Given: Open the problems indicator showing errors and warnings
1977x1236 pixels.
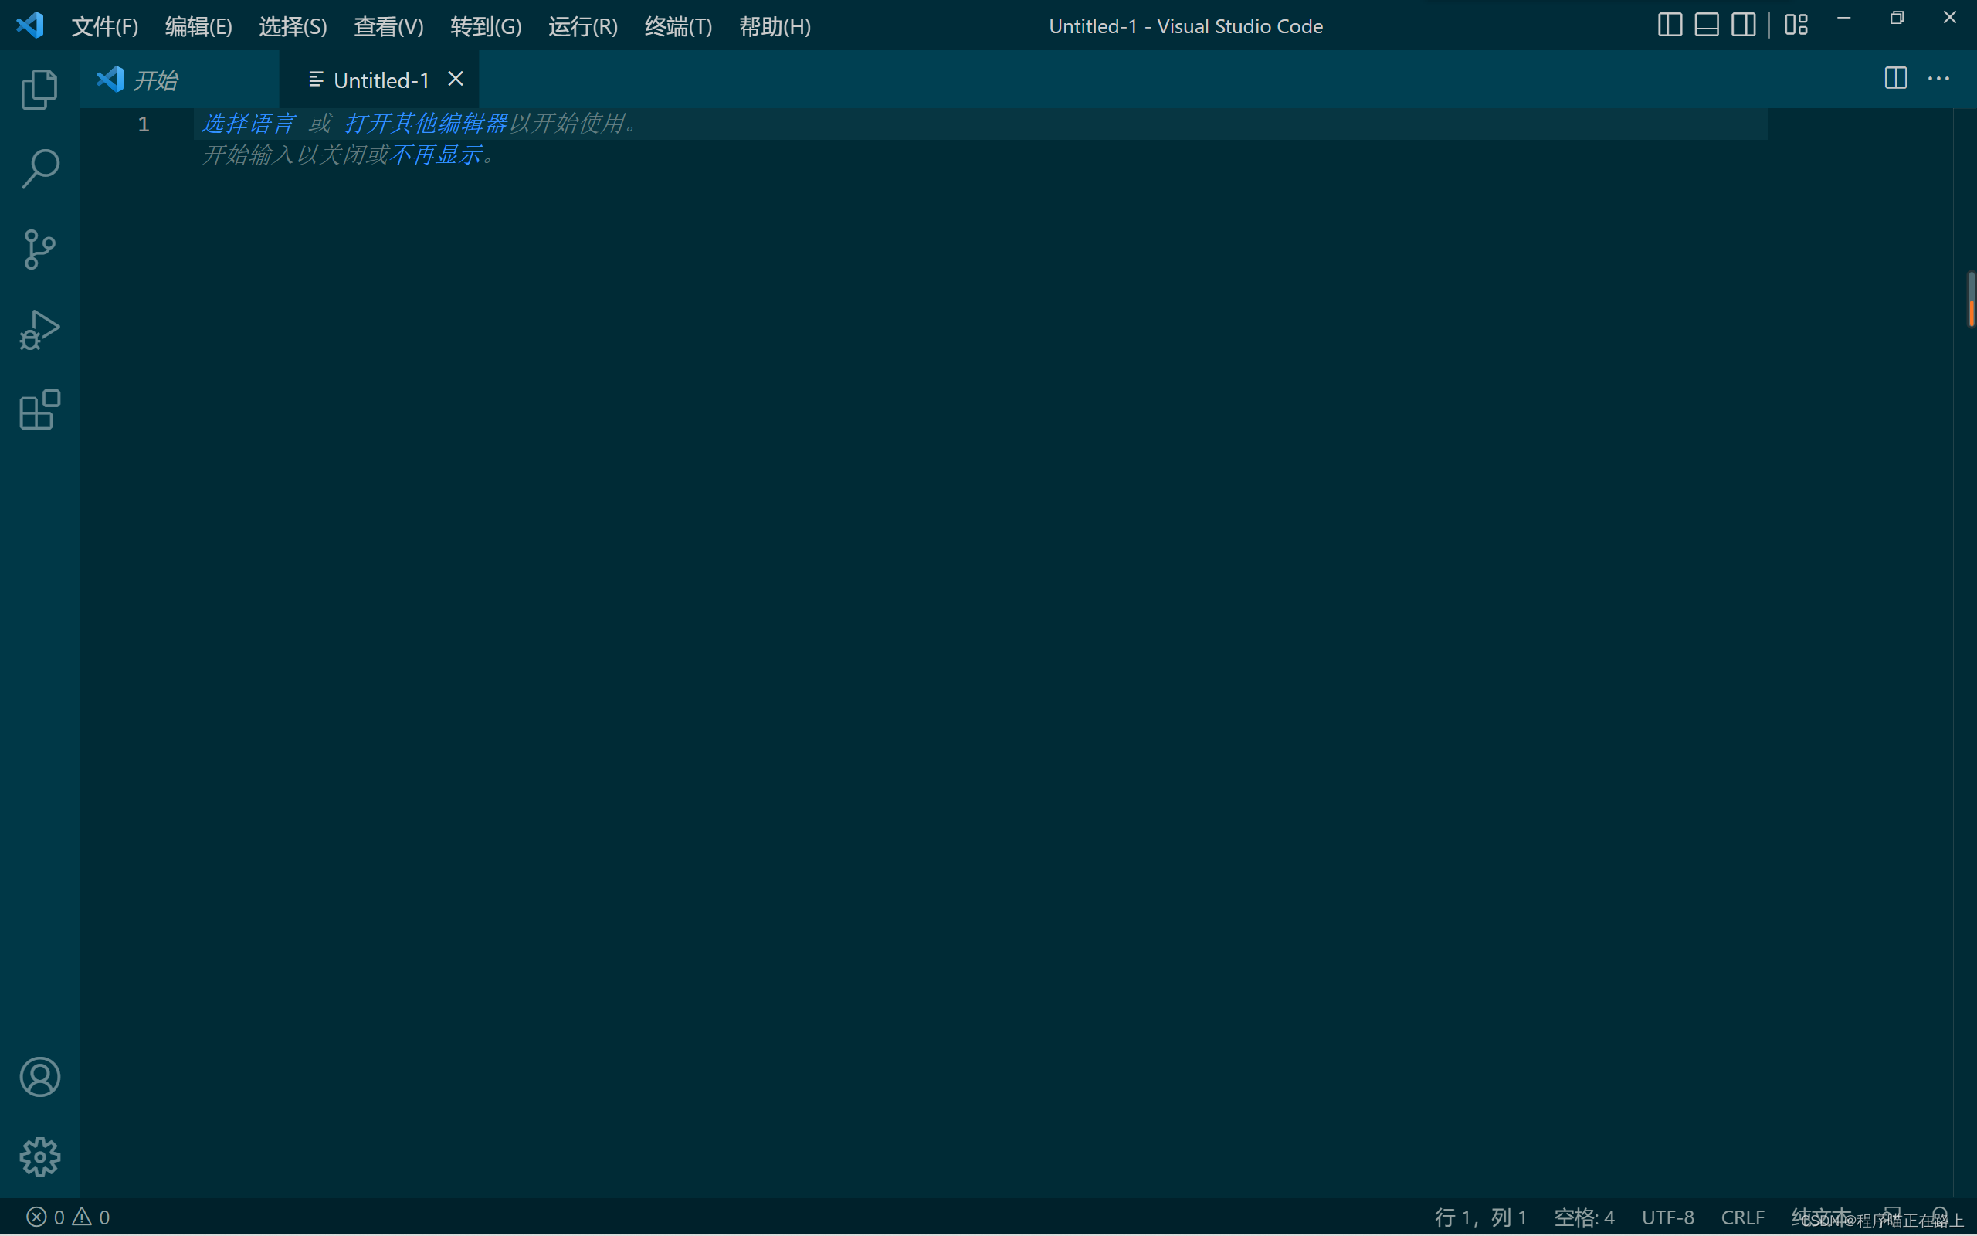Looking at the screenshot, I should 68,1217.
